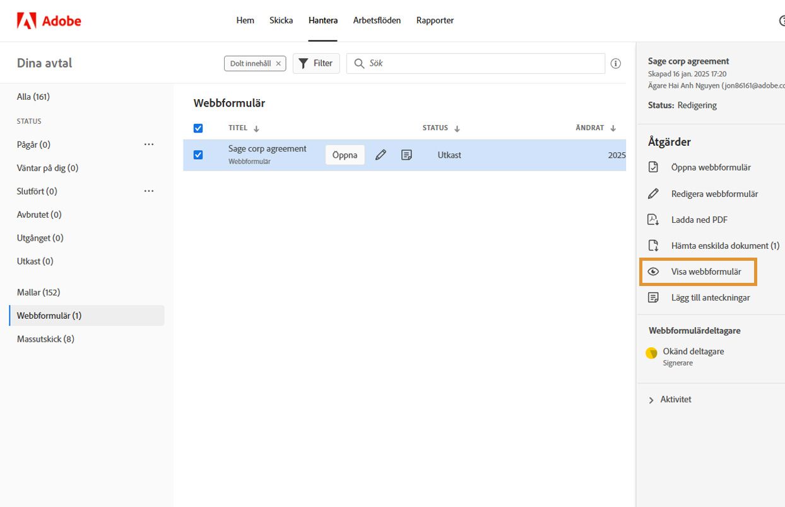Viewport: 785px width, 507px height.
Task: Click the Filter button
Action: tap(316, 63)
